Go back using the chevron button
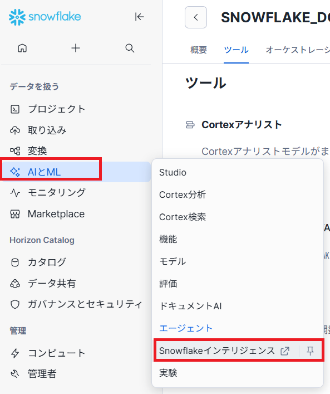The height and width of the screenshot is (394, 330). pyautogui.click(x=196, y=17)
